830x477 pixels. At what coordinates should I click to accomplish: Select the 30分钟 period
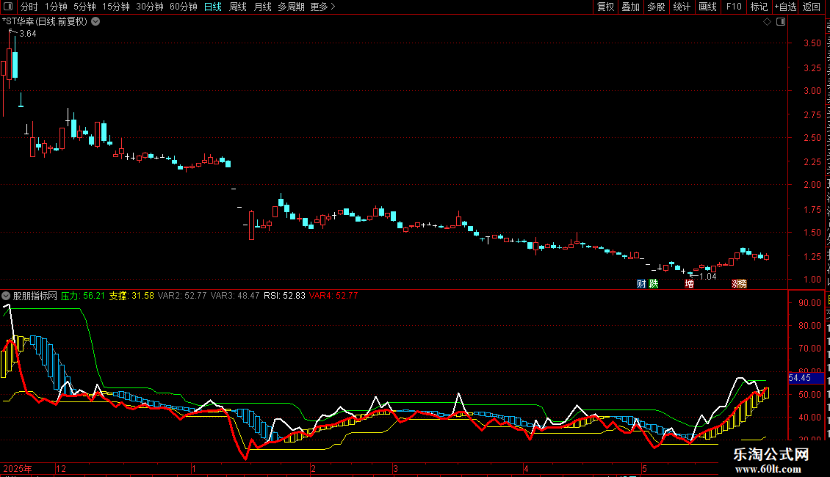(x=150, y=7)
